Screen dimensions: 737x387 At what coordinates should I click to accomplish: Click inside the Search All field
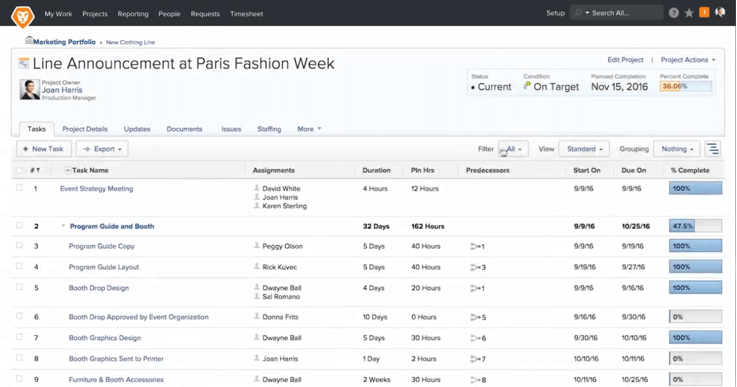[622, 13]
